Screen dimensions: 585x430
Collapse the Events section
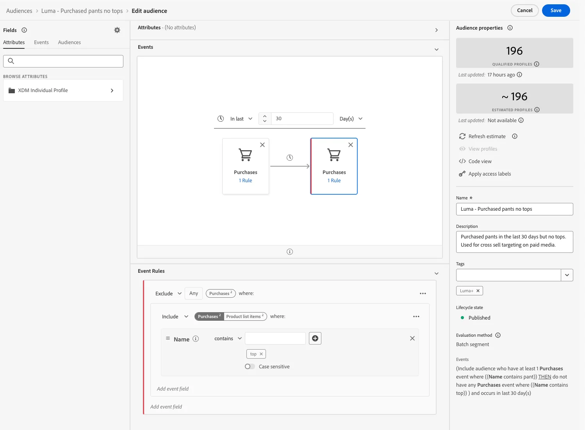click(437, 50)
